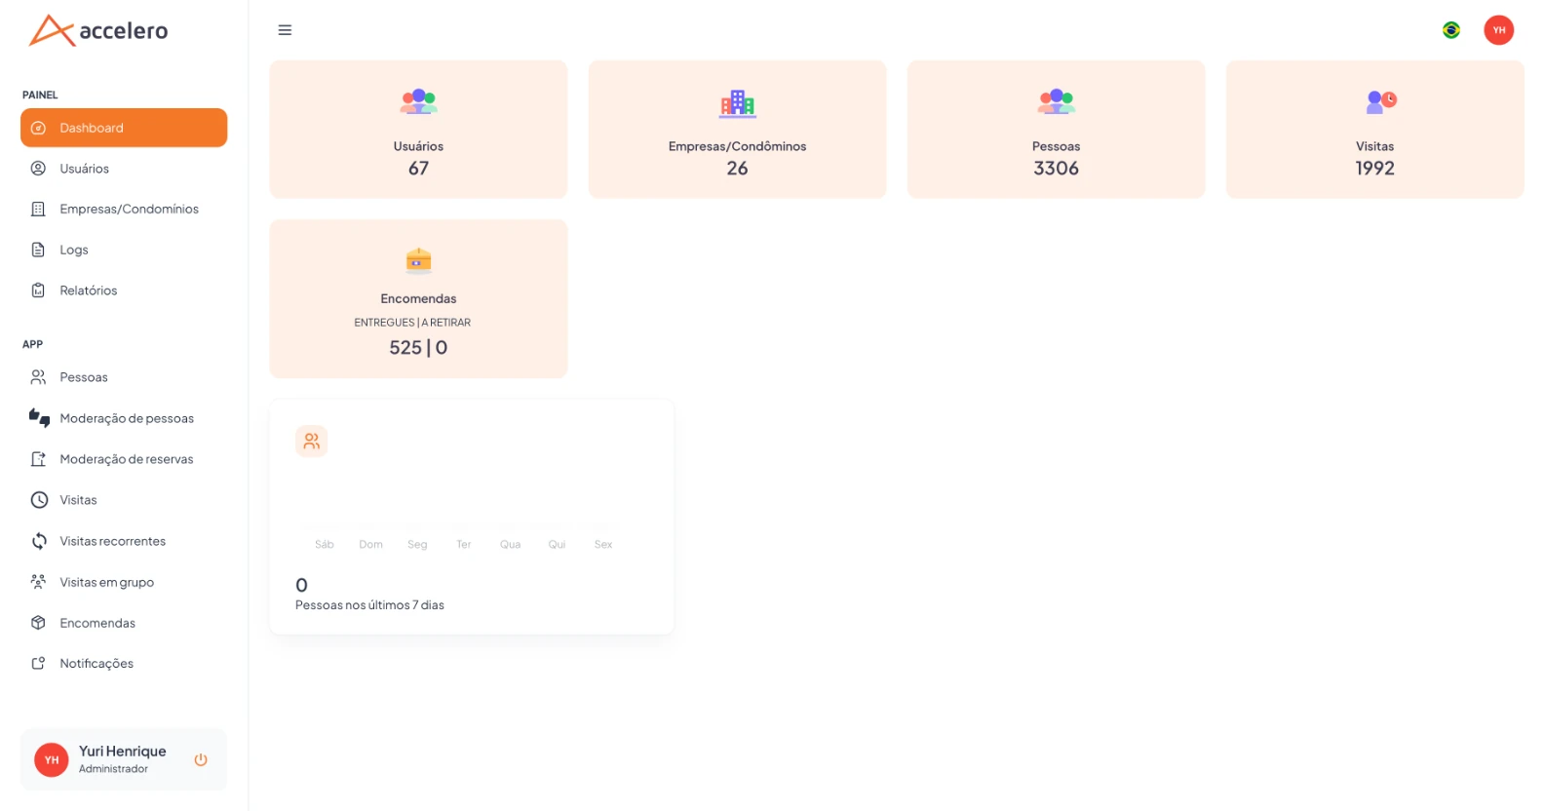Click the Sex chart axis label
Screen dimensions: 1545x811
[x=603, y=545]
